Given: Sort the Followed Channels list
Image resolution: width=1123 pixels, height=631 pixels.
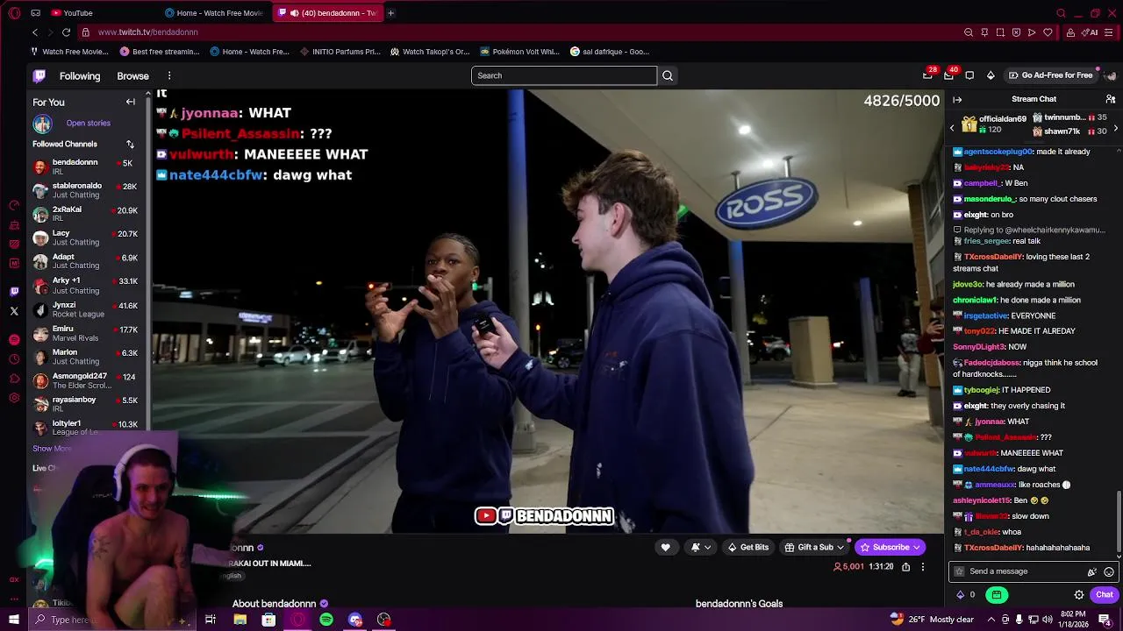Looking at the screenshot, I should pyautogui.click(x=130, y=144).
